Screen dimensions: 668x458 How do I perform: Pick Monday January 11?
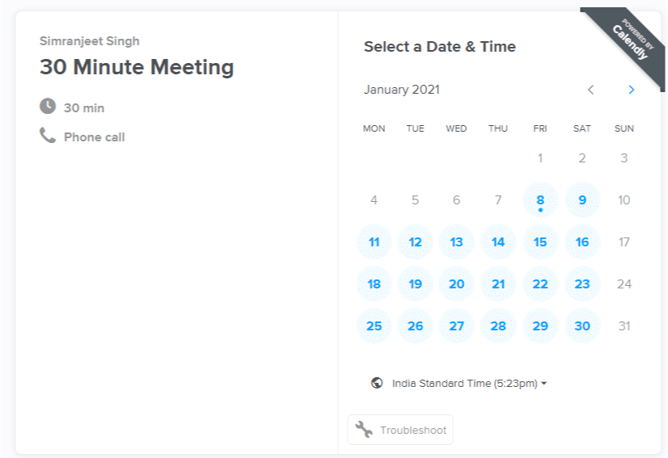pyautogui.click(x=374, y=242)
